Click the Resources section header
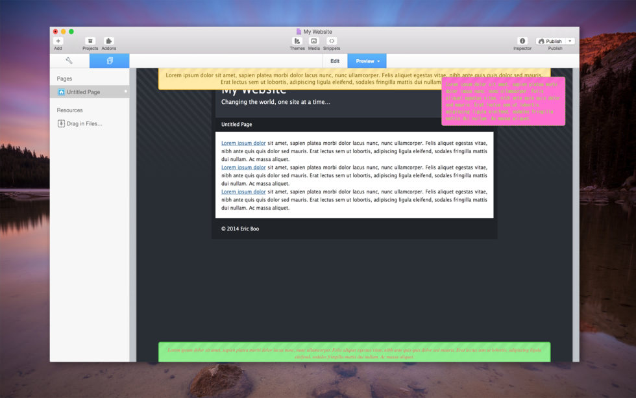This screenshot has height=398, width=636. pyautogui.click(x=70, y=110)
